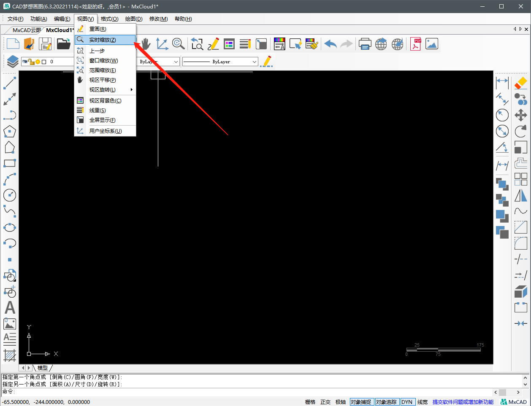Choose 视区背景色(C) from the menu
This screenshot has height=406, width=531.
coord(105,101)
